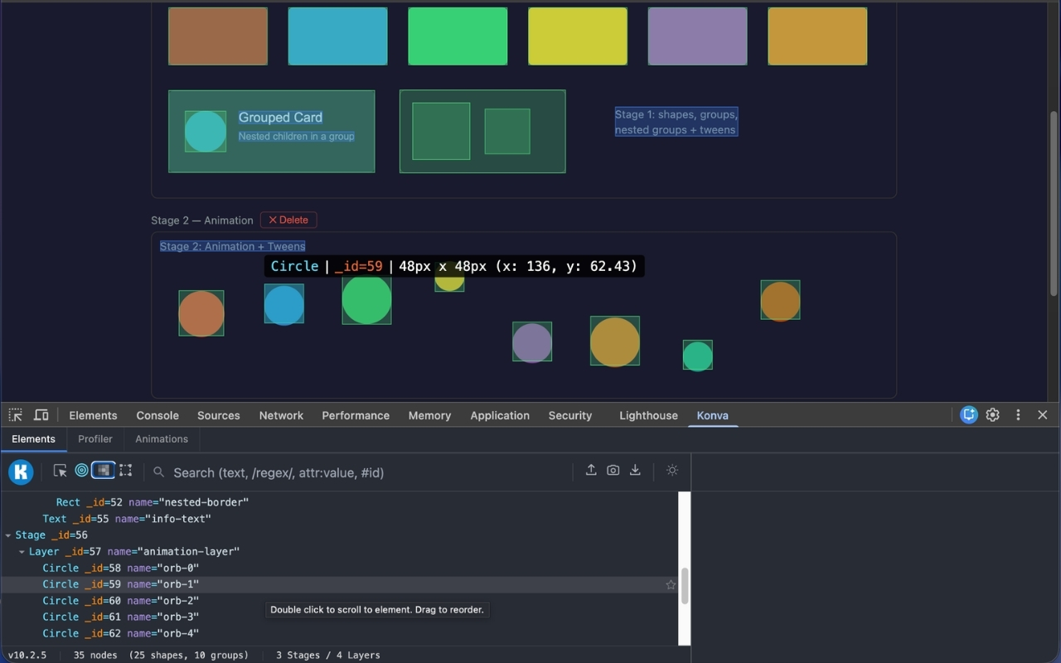Switch to the Performance tab

coord(356,415)
